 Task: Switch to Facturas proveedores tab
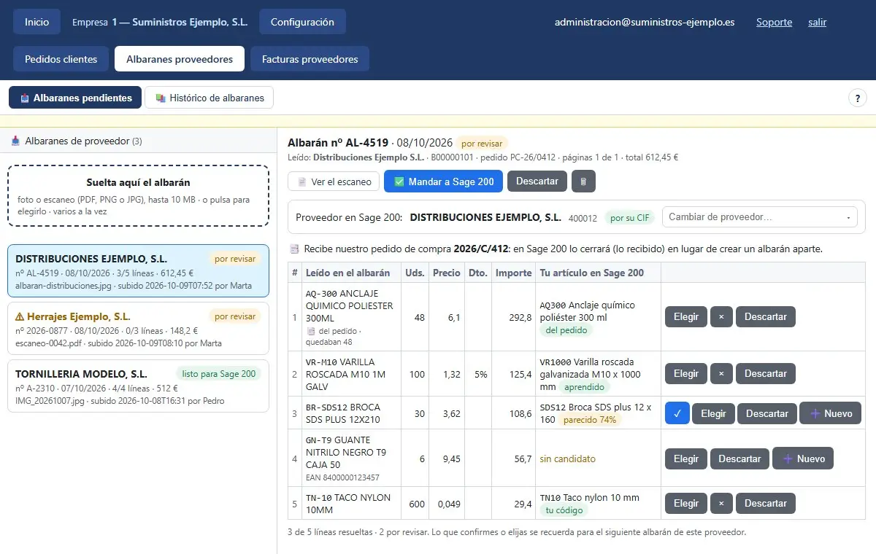coord(310,59)
